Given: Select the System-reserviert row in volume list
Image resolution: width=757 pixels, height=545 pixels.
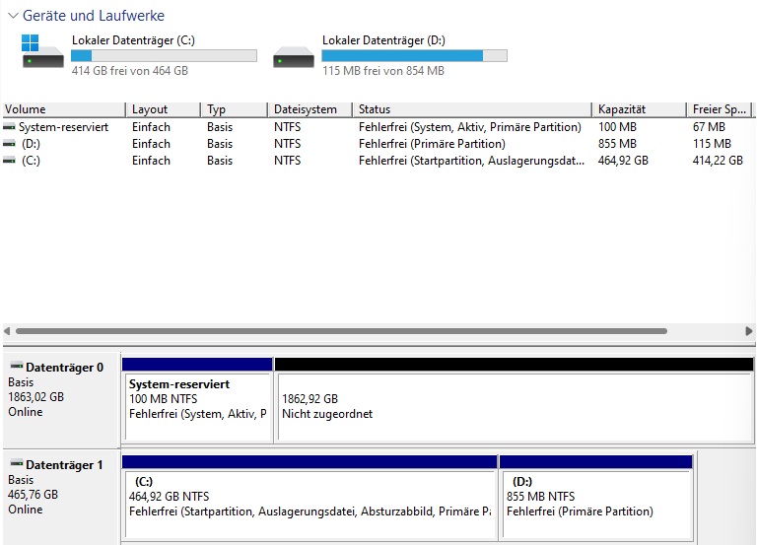Looking at the screenshot, I should click(x=378, y=127).
